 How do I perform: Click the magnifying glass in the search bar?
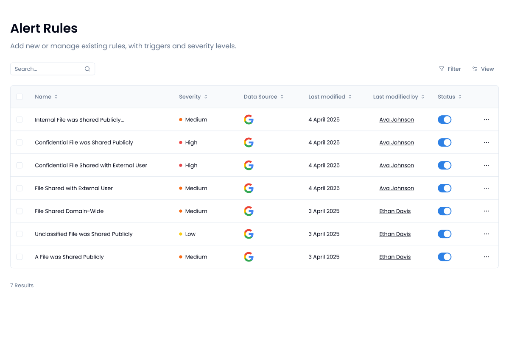[x=87, y=69]
